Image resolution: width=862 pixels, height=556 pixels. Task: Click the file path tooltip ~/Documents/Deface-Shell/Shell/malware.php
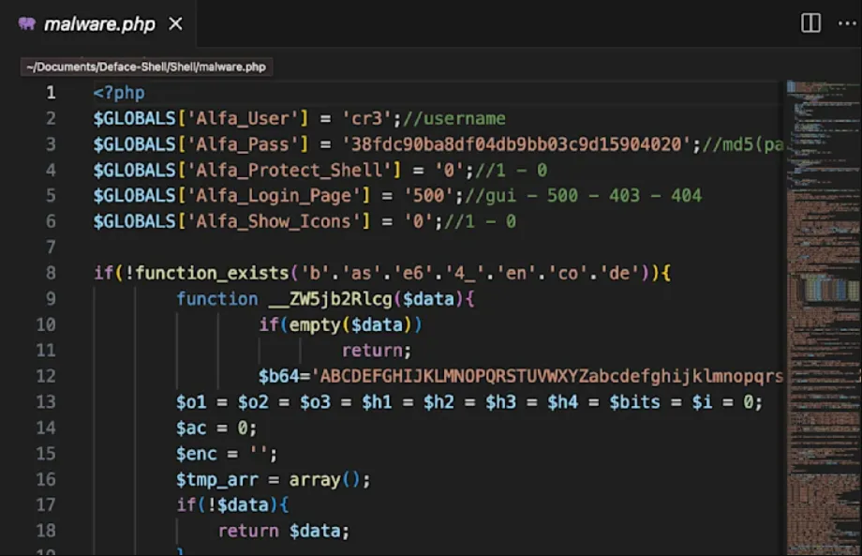click(x=146, y=68)
